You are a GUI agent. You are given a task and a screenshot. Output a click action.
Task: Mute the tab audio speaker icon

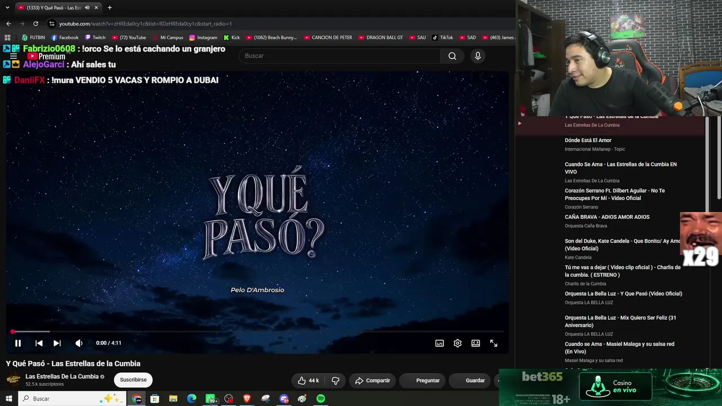pyautogui.click(x=87, y=8)
